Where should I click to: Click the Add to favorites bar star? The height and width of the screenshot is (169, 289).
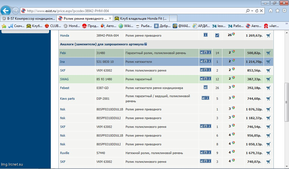[4, 26]
